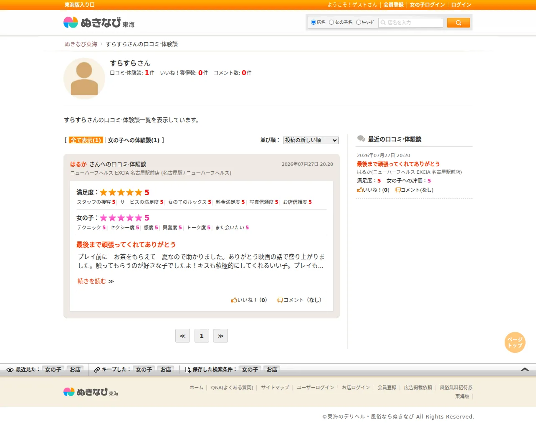Image resolution: width=536 pixels, height=439 pixels.
Task: Open footer Q&A(よくある質問) link
Action: (232, 388)
